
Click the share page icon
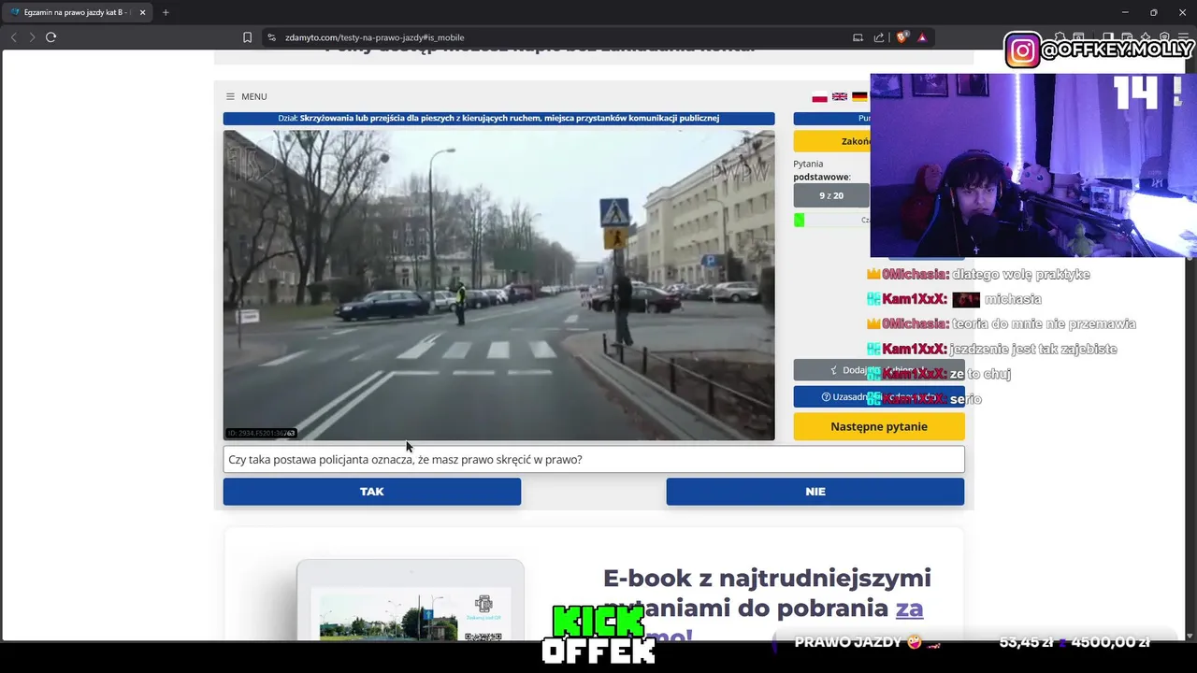[x=879, y=37]
